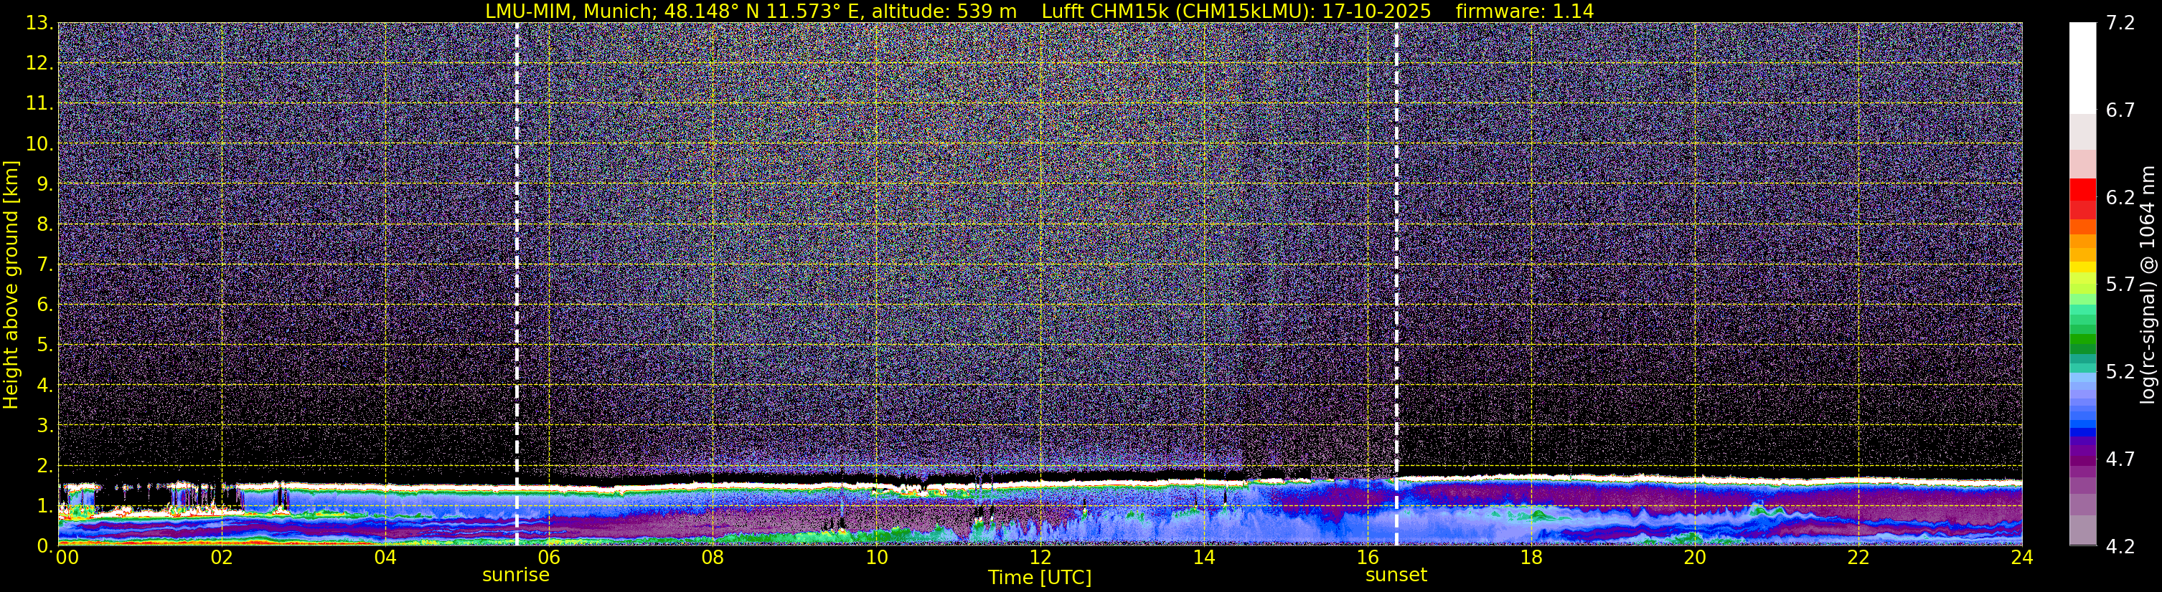The height and width of the screenshot is (592, 2162).
Task: Click the "1." tick on the height axis
Action: 44,505
